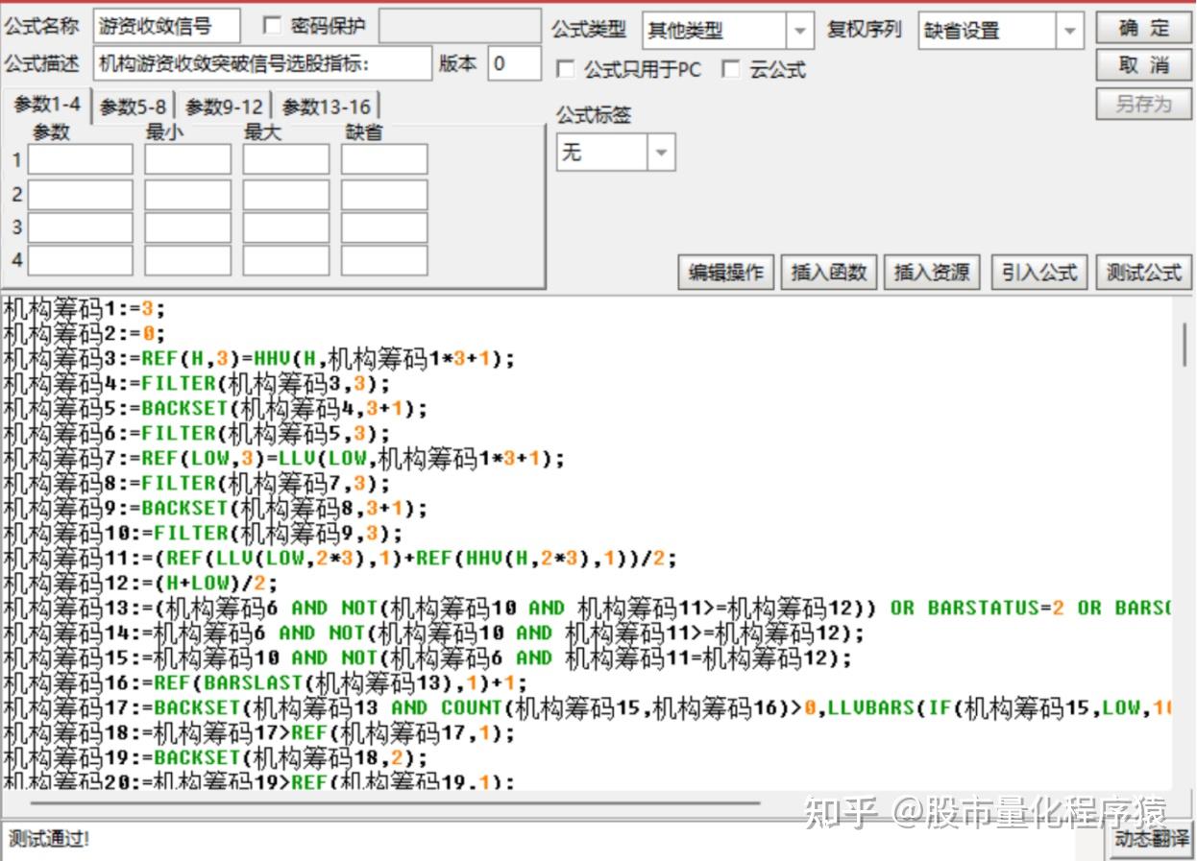1197x861 pixels.
Task: Click code line 机构筹码1:=3
Action: [x=85, y=309]
